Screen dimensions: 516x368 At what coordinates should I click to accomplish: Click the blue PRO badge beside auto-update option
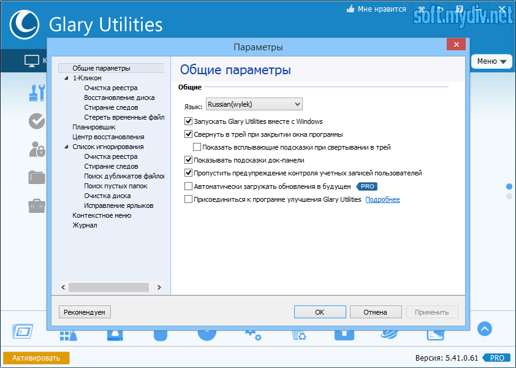tap(367, 186)
